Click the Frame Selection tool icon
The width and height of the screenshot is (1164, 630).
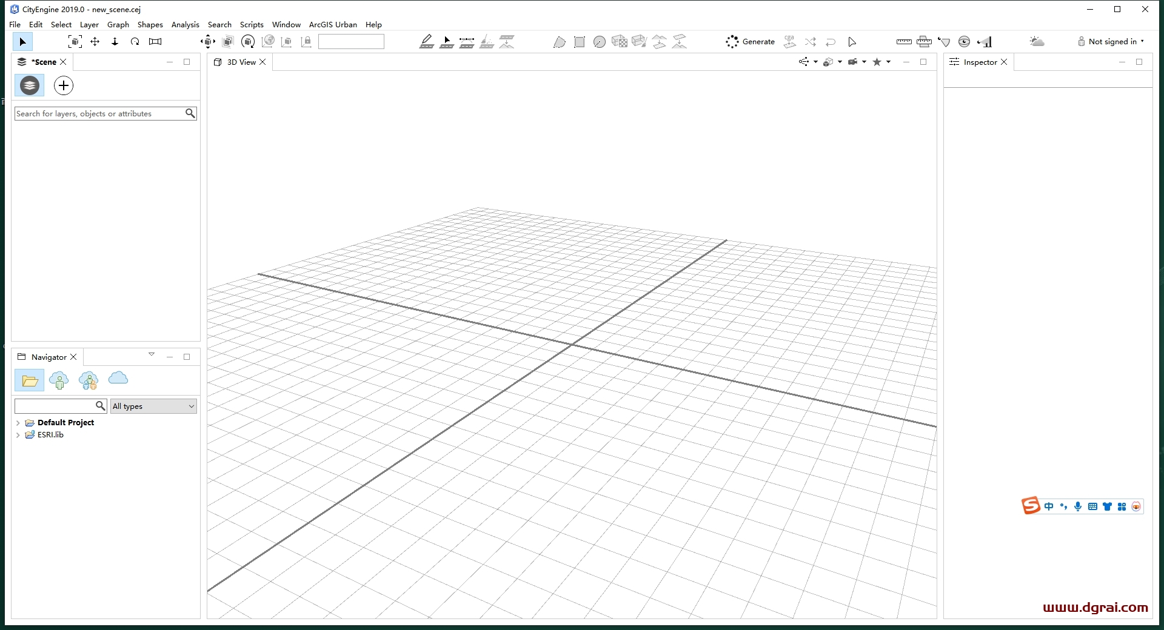(x=75, y=42)
